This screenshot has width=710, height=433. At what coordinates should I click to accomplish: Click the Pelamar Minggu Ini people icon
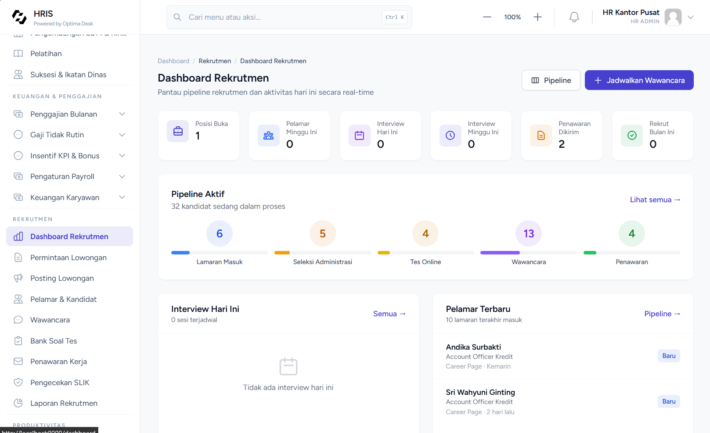[x=268, y=136]
